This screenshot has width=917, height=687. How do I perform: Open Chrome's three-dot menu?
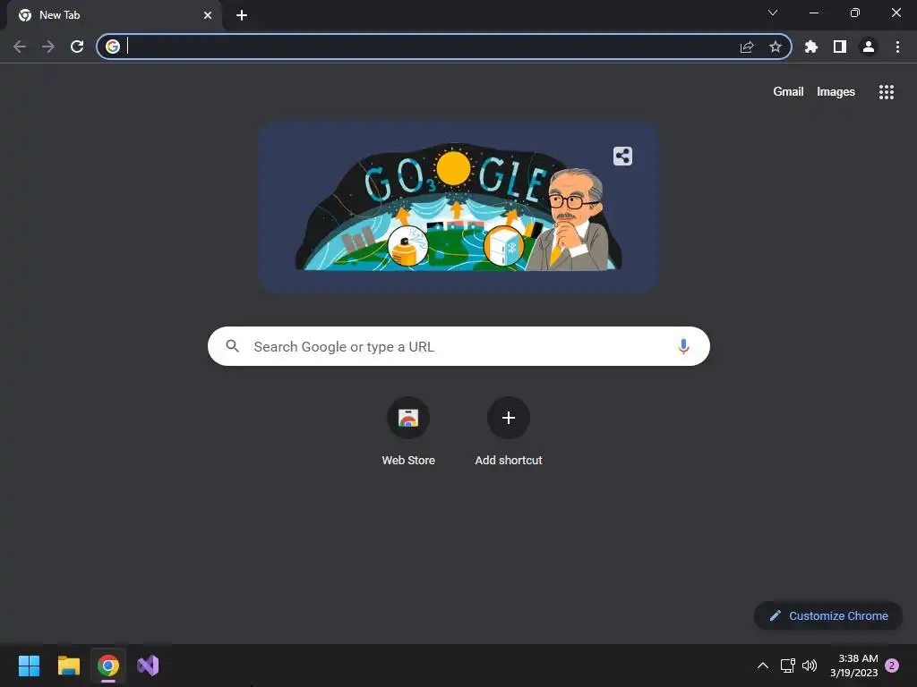897,47
